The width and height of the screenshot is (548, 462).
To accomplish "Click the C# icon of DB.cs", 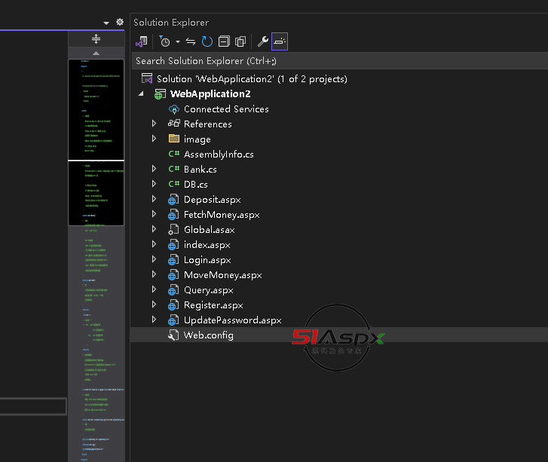I will pyautogui.click(x=173, y=184).
